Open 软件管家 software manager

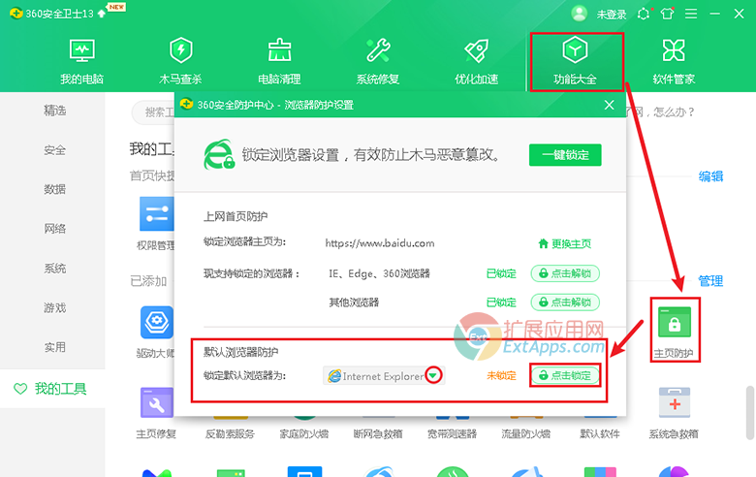(x=674, y=62)
